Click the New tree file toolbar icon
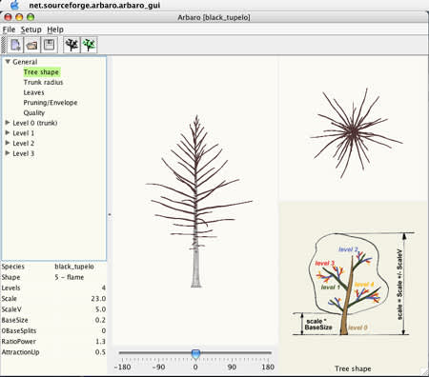The height and width of the screenshot is (377, 429). click(x=15, y=45)
